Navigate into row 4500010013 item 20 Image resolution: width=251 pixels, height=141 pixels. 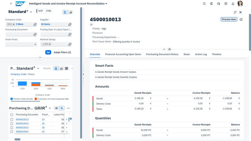pyautogui.click(x=67, y=124)
